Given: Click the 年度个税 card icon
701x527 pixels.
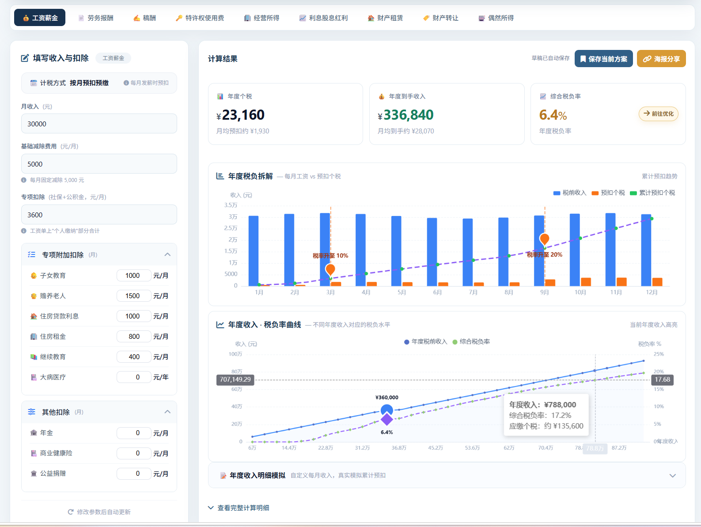Looking at the screenshot, I should (220, 96).
